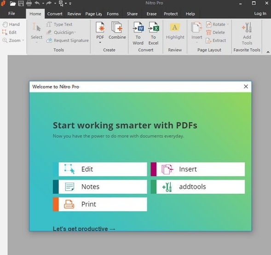Click the Print button in welcome dialog
Screen dimensions: 271x255
[x=100, y=204]
